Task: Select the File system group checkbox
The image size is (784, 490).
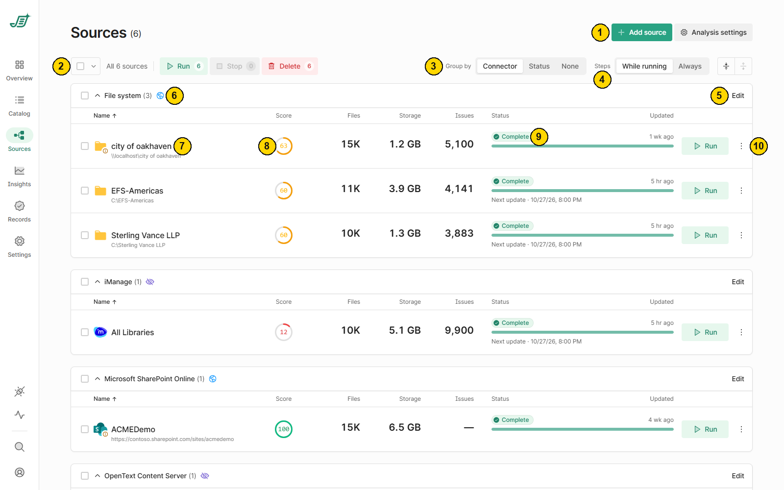Action: (x=85, y=96)
